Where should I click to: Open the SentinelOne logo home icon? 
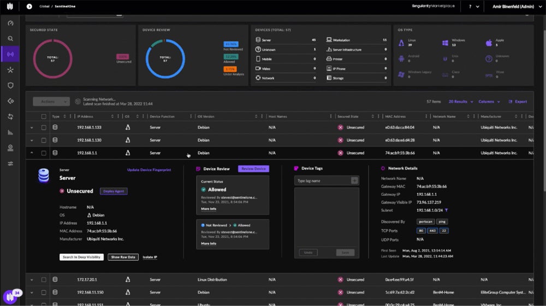pyautogui.click(x=10, y=6)
